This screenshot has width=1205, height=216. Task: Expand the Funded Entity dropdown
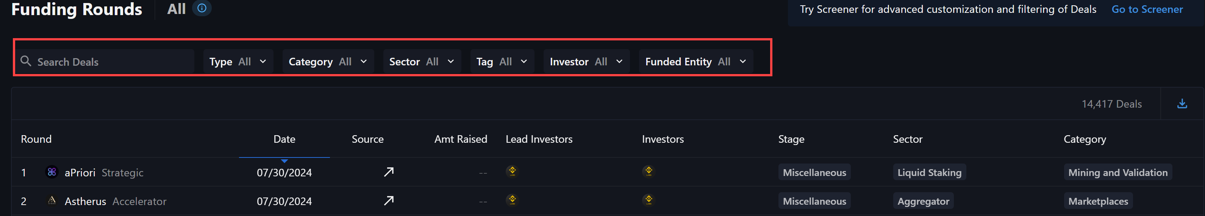point(696,62)
